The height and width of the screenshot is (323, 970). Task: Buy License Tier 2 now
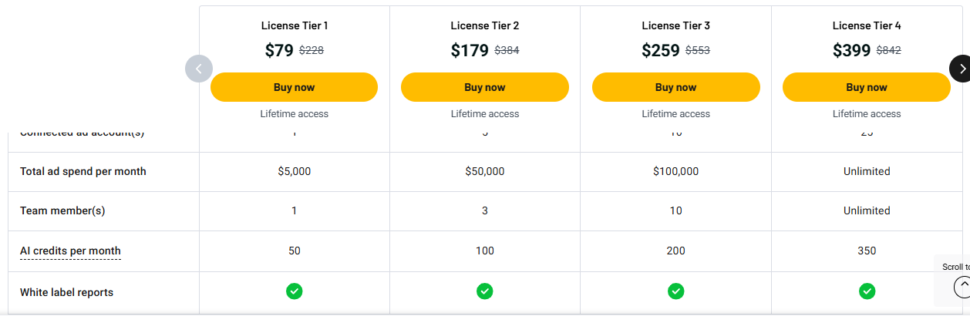[x=484, y=87]
